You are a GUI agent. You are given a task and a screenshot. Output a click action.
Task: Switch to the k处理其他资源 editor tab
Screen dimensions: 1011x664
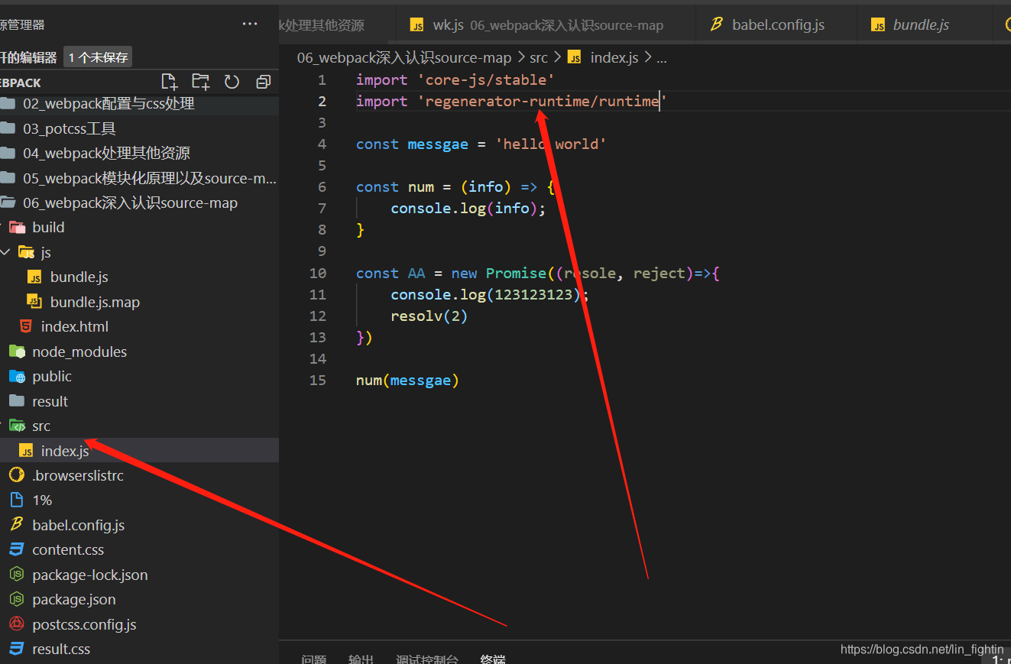pyautogui.click(x=337, y=24)
